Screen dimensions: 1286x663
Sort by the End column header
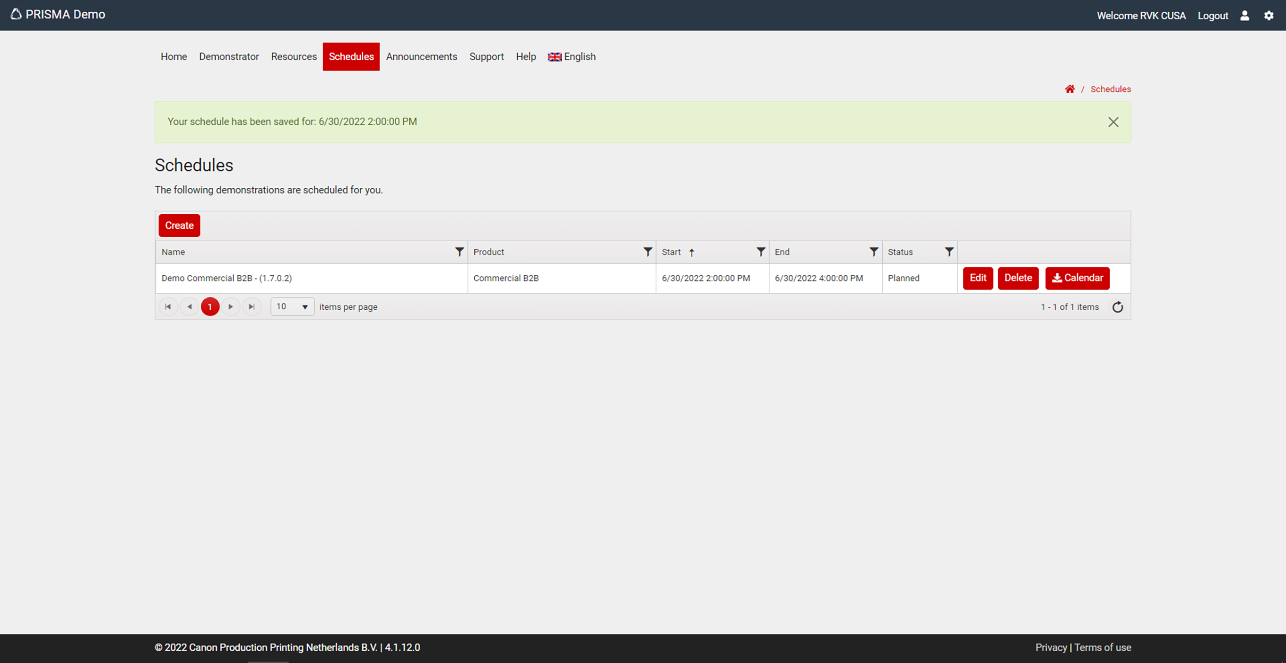[x=782, y=252]
